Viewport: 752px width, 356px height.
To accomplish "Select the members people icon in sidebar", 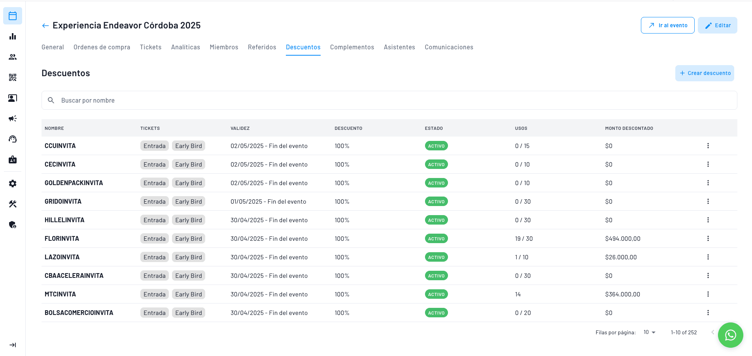I will pos(12,56).
